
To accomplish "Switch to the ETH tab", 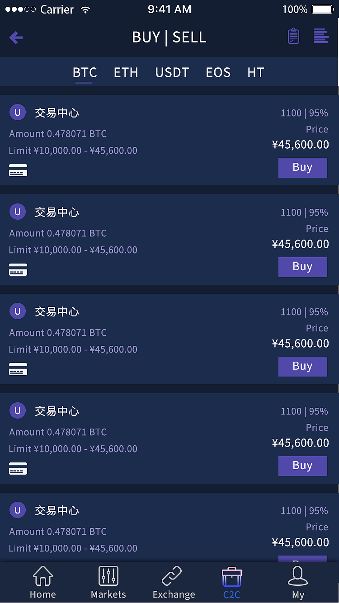I will point(126,72).
